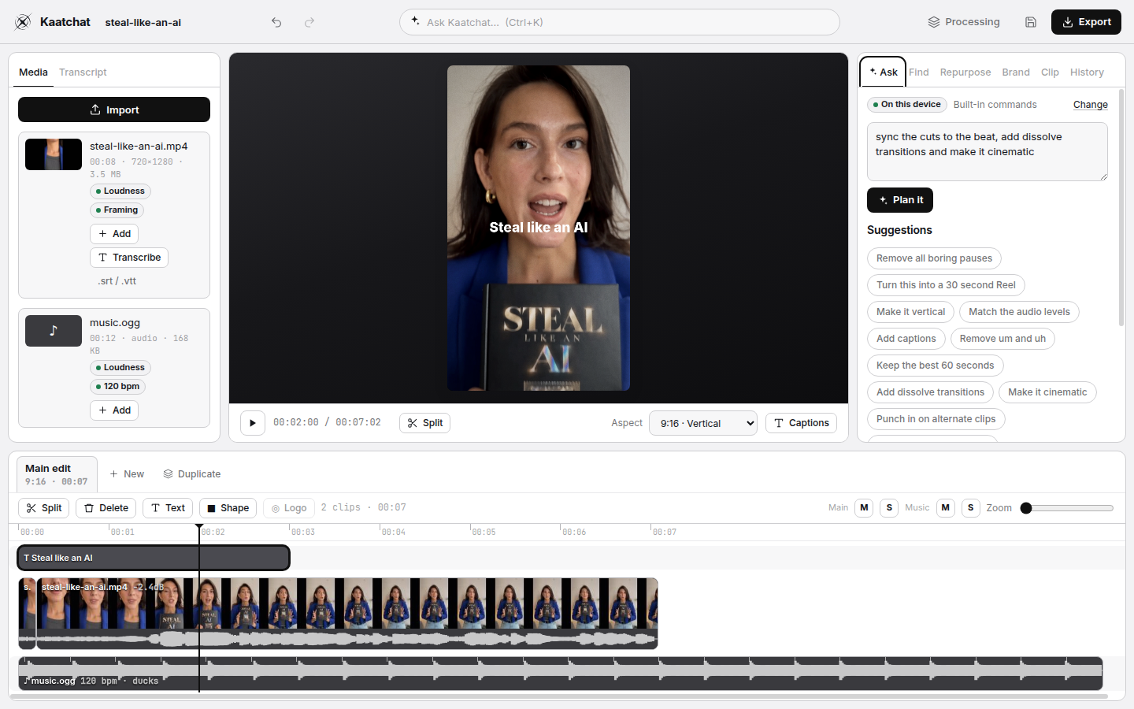Screen dimensions: 1134x709
Task: Switch to the History tab
Action: 1087,72
